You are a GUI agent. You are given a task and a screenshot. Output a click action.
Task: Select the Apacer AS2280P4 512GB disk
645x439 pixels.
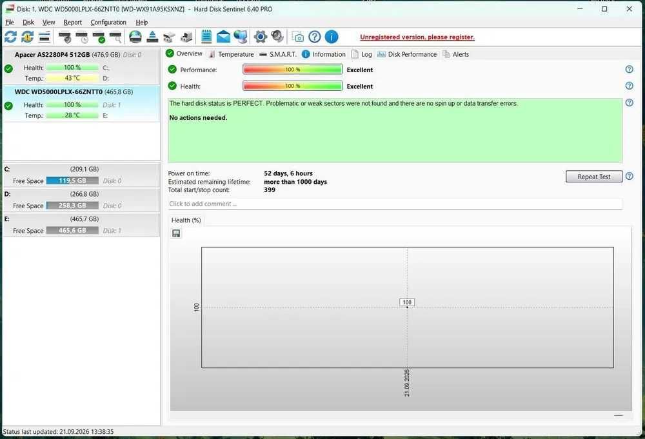tap(81, 66)
